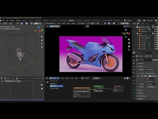Zoom icon in the image editor panel
This screenshot has width=158, height=119.
click(x=42, y=85)
